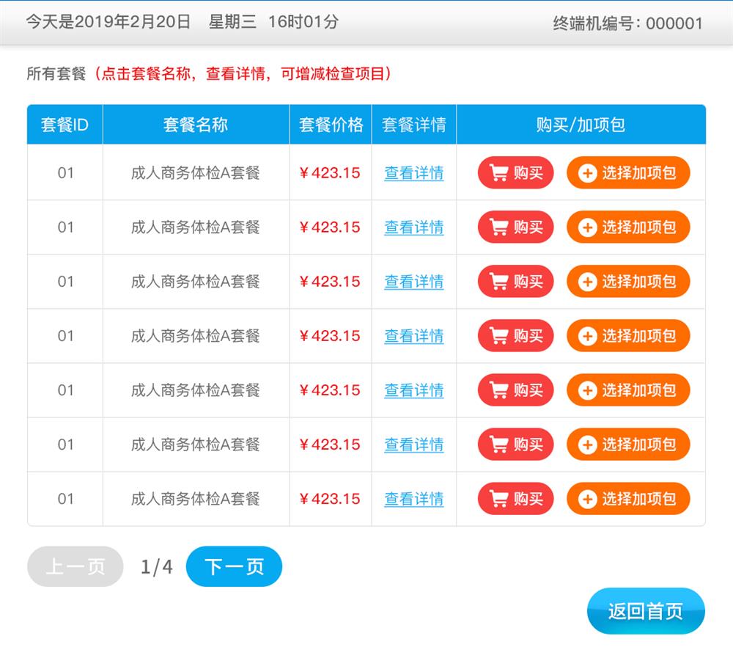The width and height of the screenshot is (733, 669).
Task: Choose 选择加项包 in the fourth row
Action: coord(628,335)
